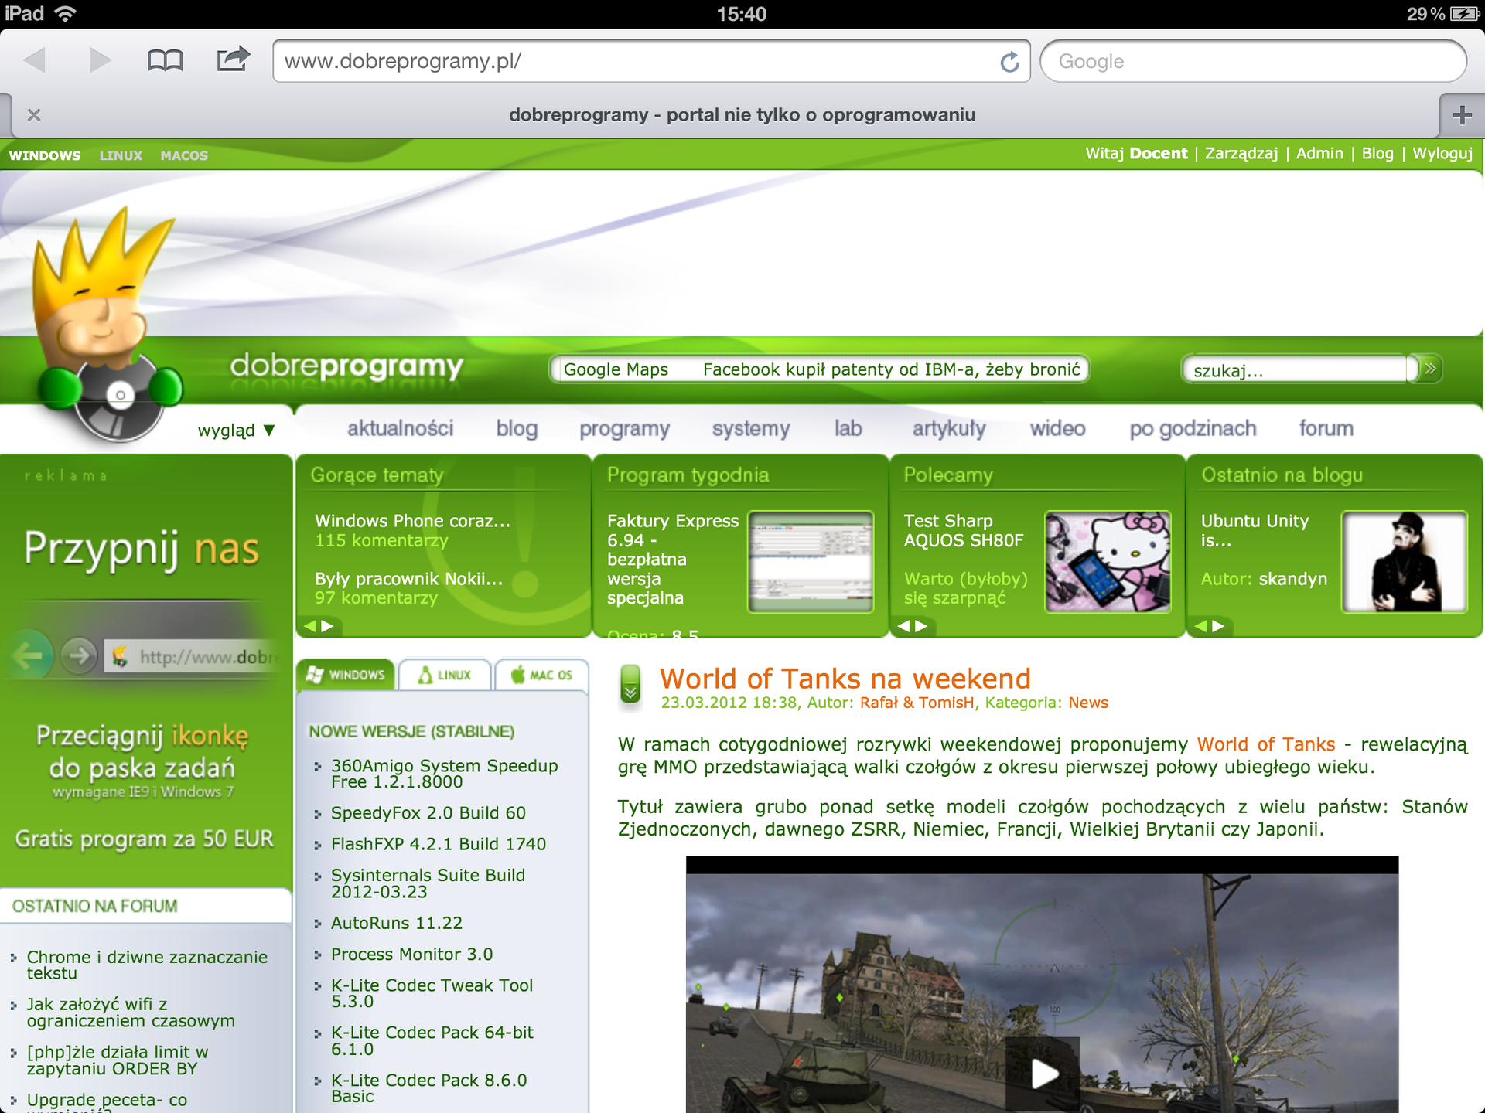This screenshot has height=1113, width=1485.
Task: Switch to the Linux software tab
Action: pyautogui.click(x=445, y=675)
